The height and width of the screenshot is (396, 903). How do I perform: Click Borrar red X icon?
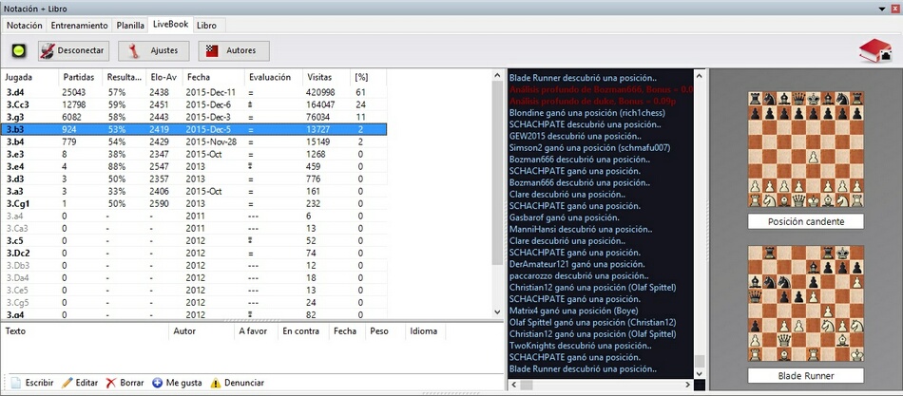tap(111, 383)
